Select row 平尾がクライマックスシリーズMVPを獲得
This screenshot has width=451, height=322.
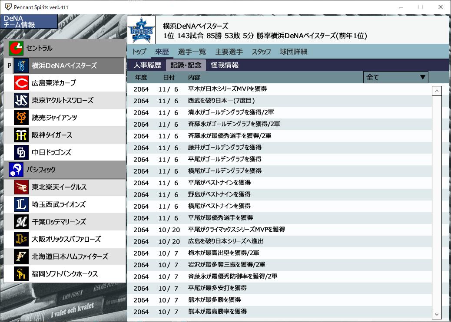point(279,230)
